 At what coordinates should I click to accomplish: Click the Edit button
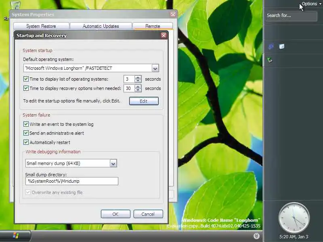(x=144, y=101)
